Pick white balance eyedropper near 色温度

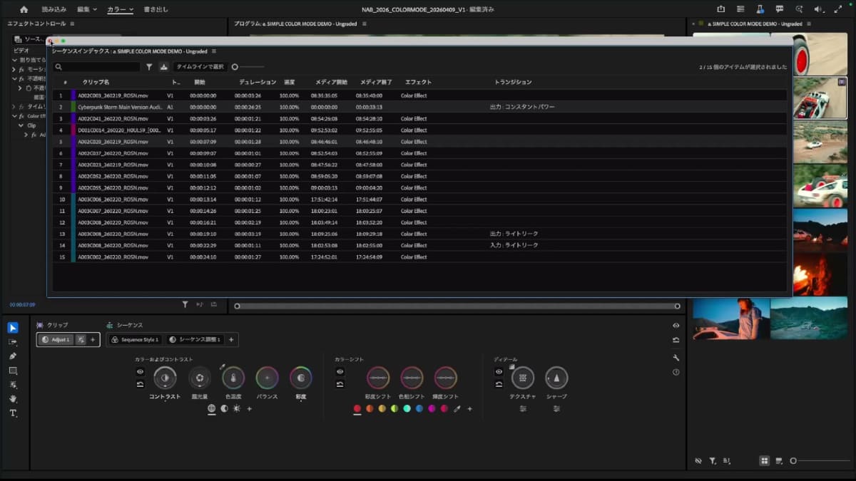tap(223, 366)
